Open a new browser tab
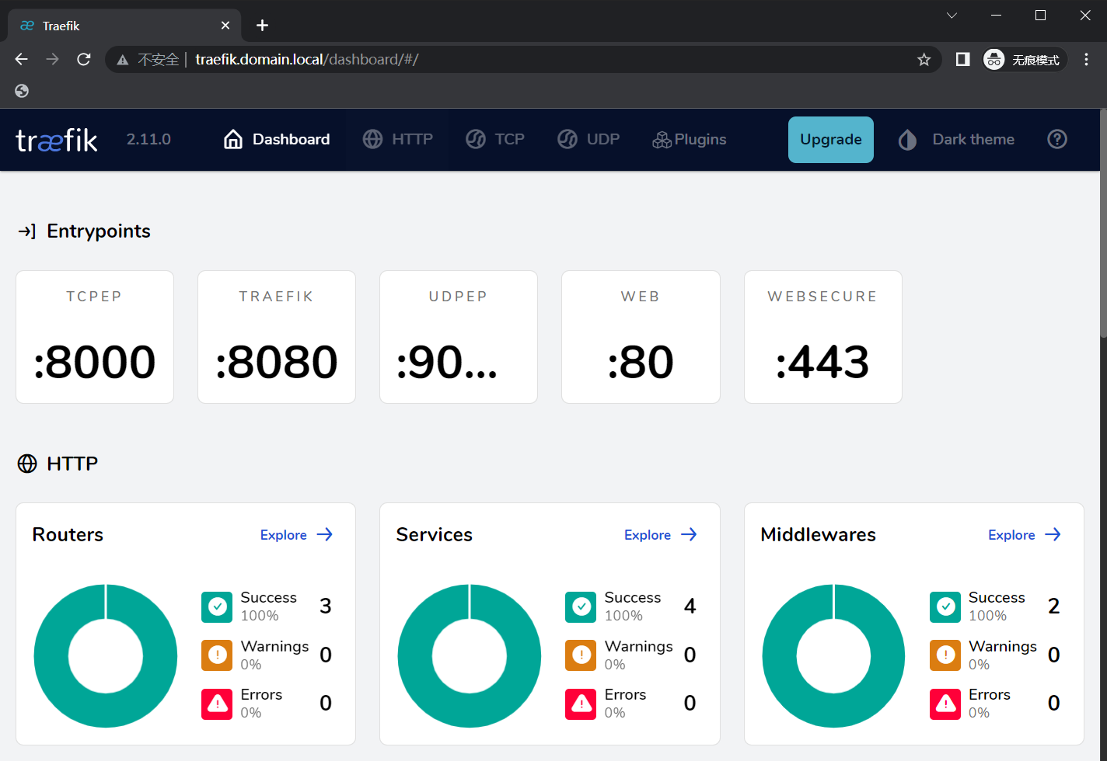The height and width of the screenshot is (761, 1107). [x=263, y=26]
